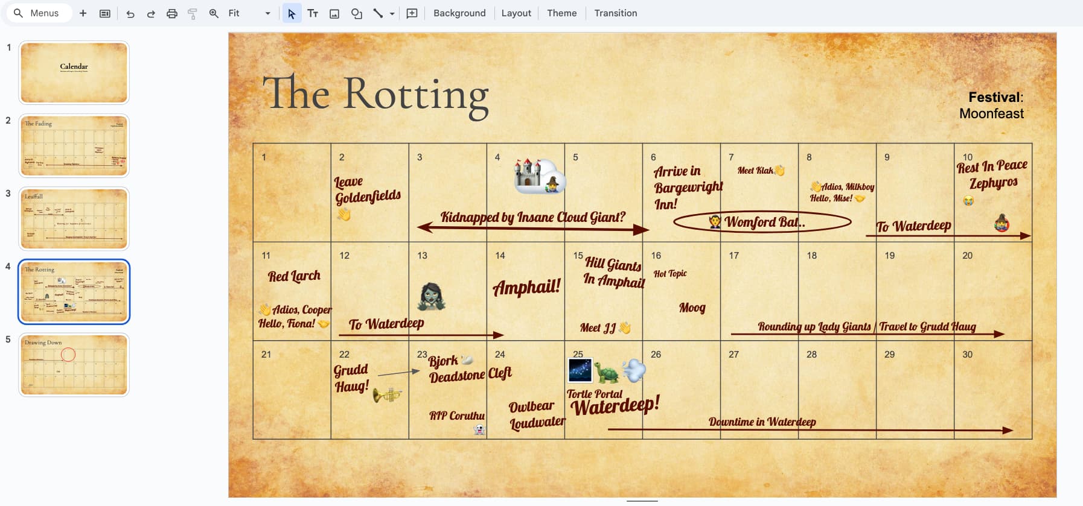1083x506 pixels.
Task: Click Bjork Deadstone Cleft text
Action: coord(470,369)
